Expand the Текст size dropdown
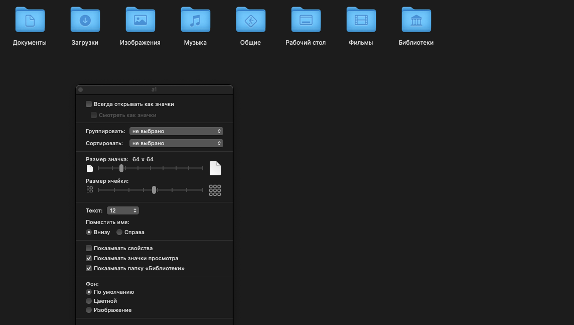The image size is (574, 325). coord(122,210)
